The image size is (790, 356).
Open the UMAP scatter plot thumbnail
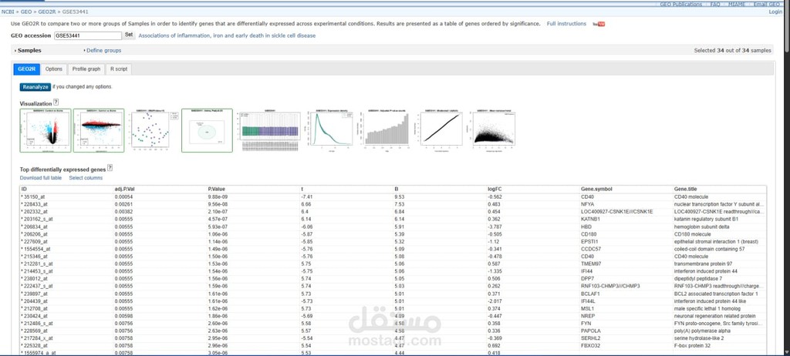[152, 130]
